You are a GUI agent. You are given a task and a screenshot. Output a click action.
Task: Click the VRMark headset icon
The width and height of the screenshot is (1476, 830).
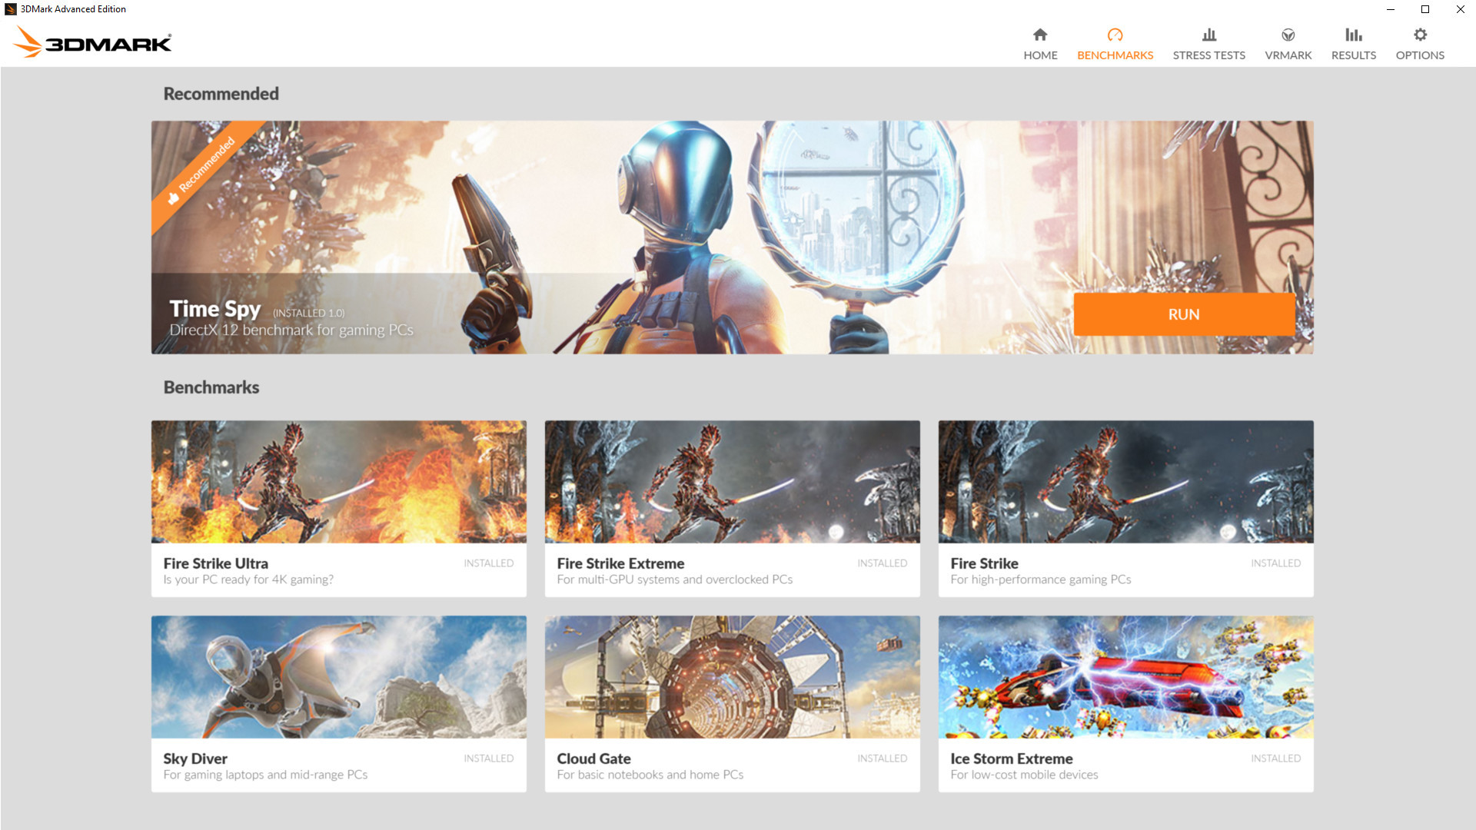tap(1288, 35)
